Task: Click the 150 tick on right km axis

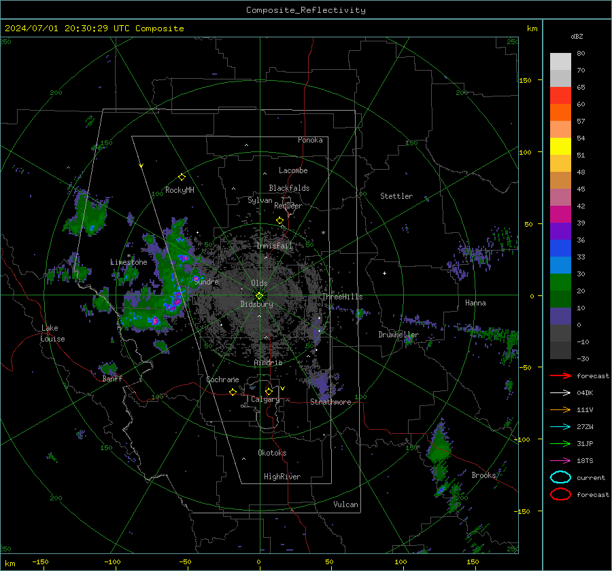Action: pyautogui.click(x=526, y=80)
